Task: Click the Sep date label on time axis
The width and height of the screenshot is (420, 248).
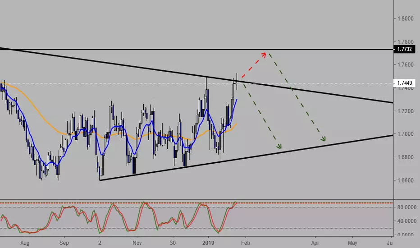Action: point(64,243)
